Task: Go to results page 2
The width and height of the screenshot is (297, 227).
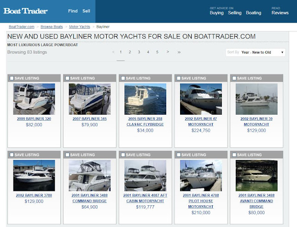Action: point(130,52)
